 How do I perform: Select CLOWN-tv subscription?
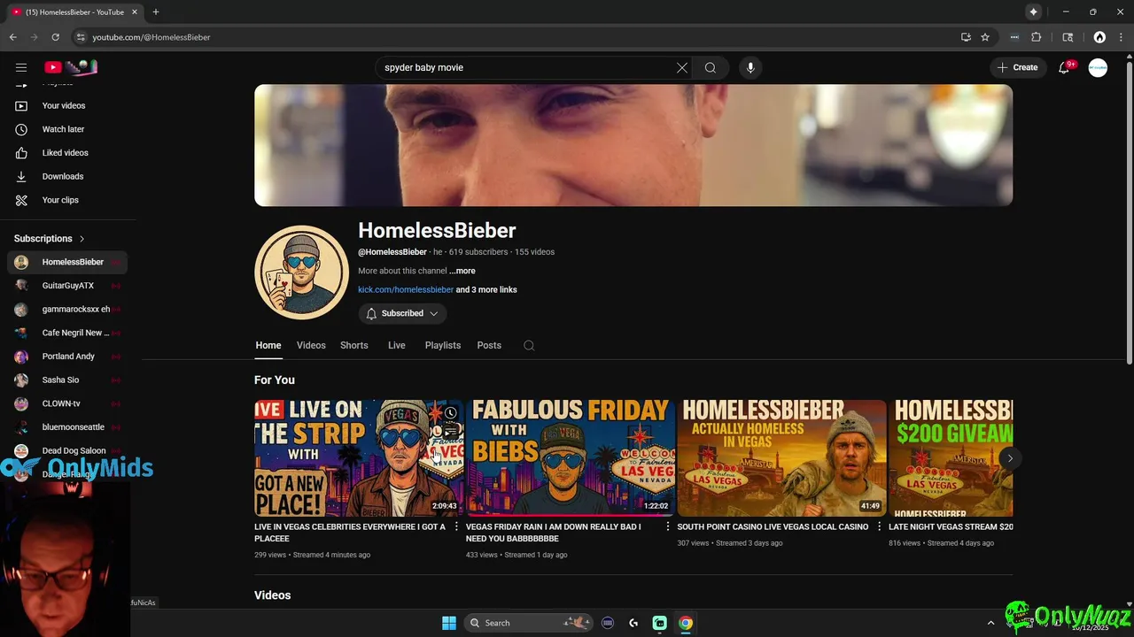pos(67,403)
